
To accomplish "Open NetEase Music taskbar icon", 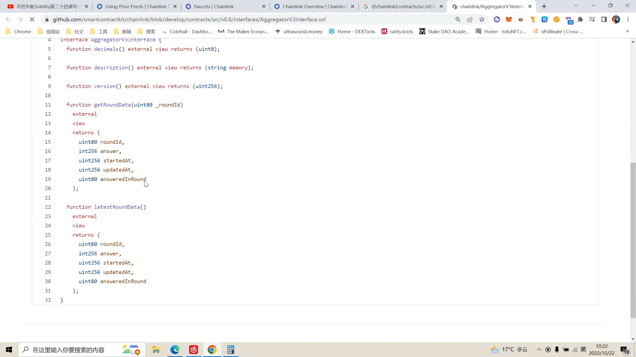I will pos(193,349).
